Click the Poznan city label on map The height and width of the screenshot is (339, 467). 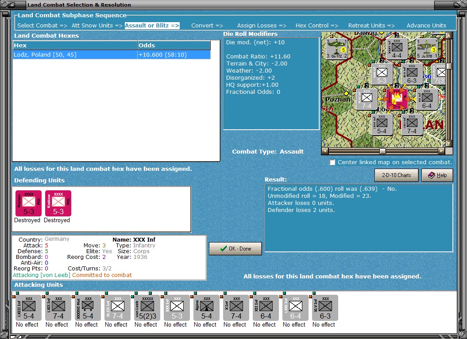coord(338,100)
